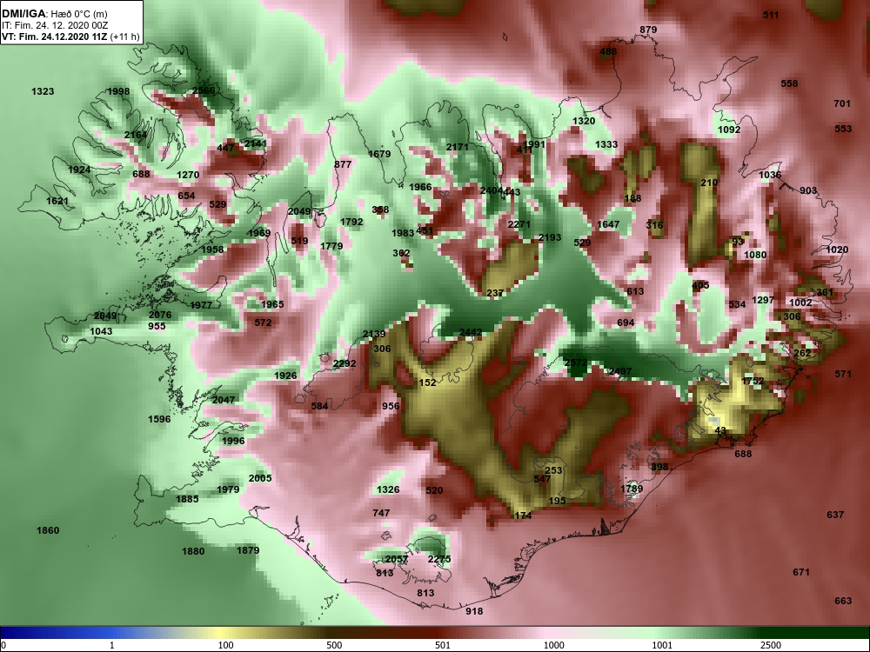Click the map value 1860 over the southwest ocean
Viewport: 870px width, 652px height.
click(x=48, y=530)
